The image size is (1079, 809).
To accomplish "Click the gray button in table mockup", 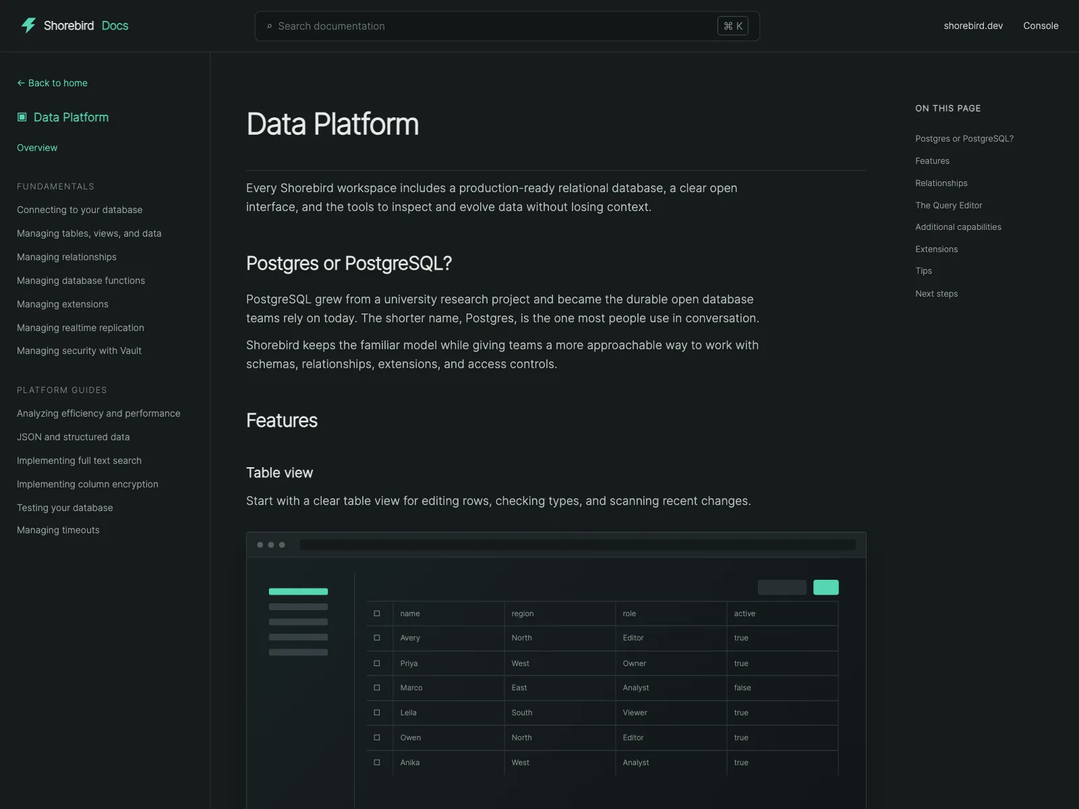I will coord(782,587).
